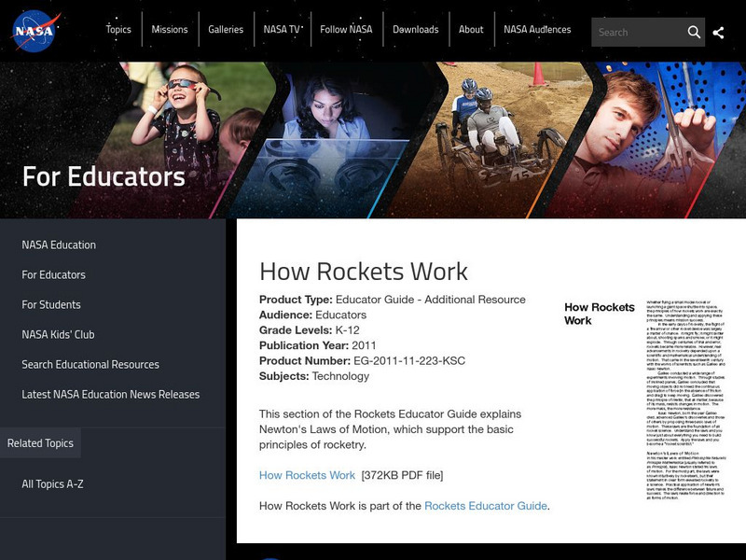Select NASA Education in the sidebar
Screen dimensions: 746x560
59,245
